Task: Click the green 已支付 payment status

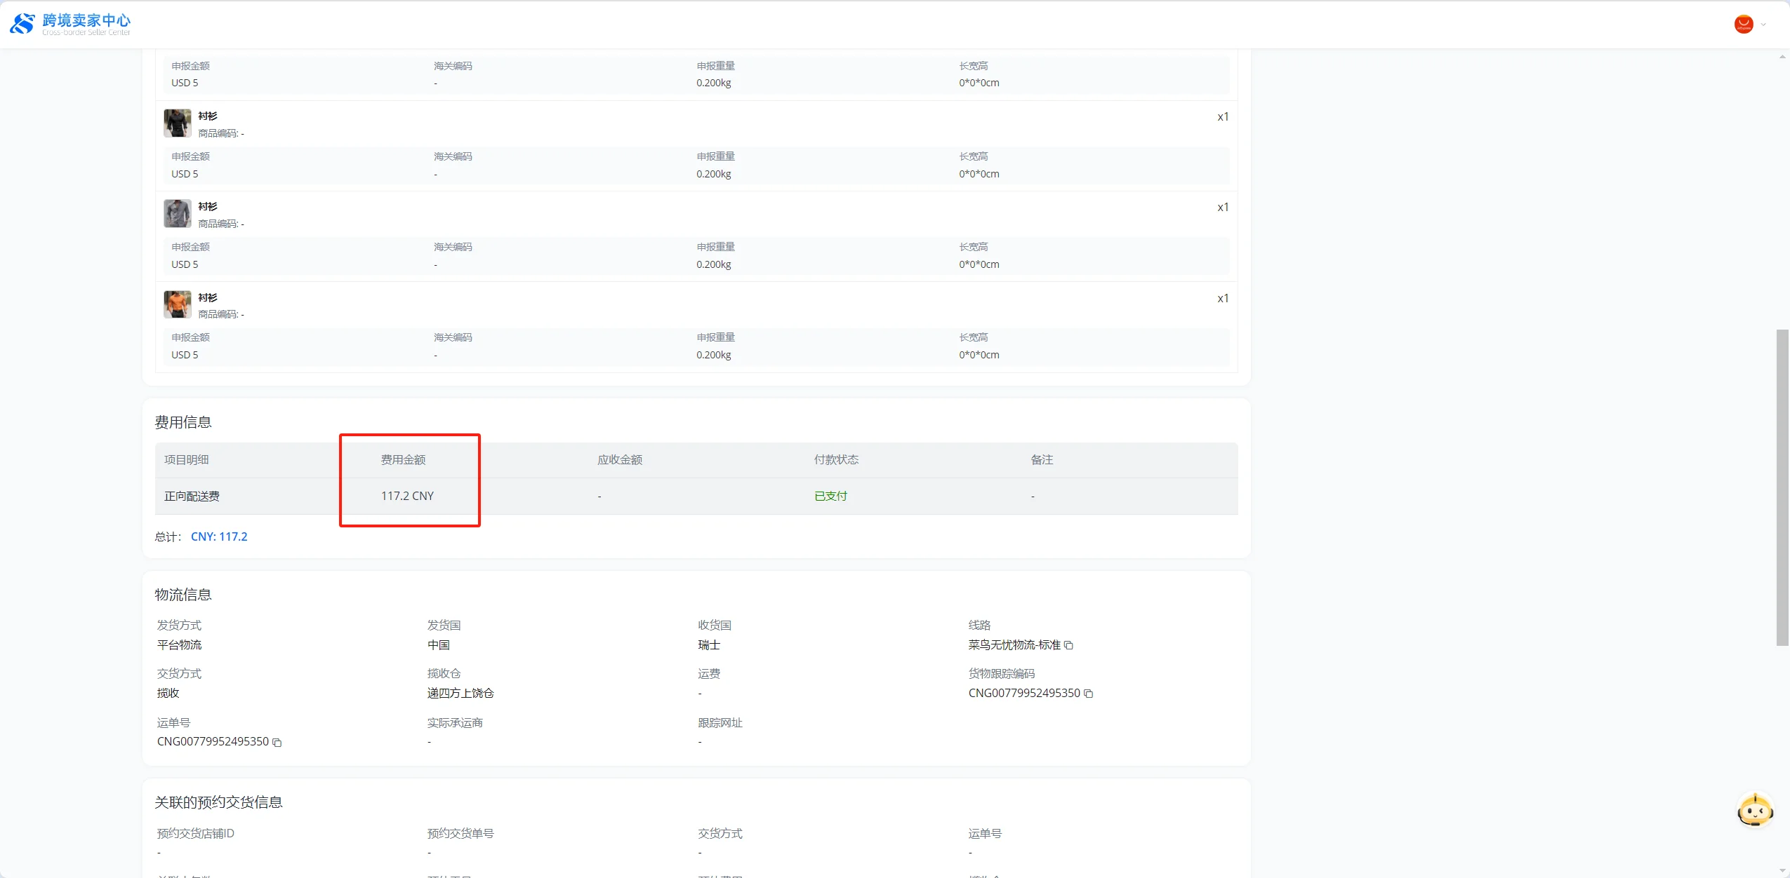Action: pyautogui.click(x=830, y=496)
